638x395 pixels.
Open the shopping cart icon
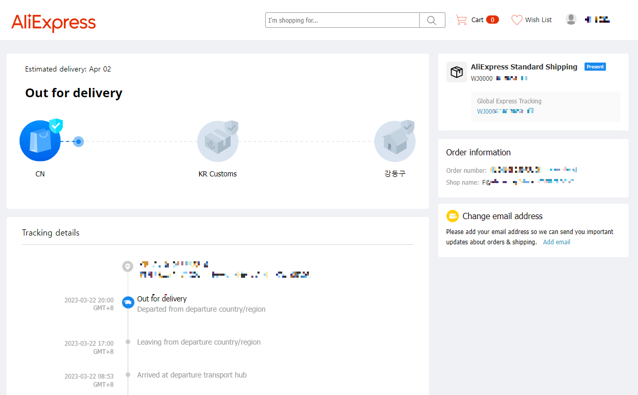(x=461, y=20)
